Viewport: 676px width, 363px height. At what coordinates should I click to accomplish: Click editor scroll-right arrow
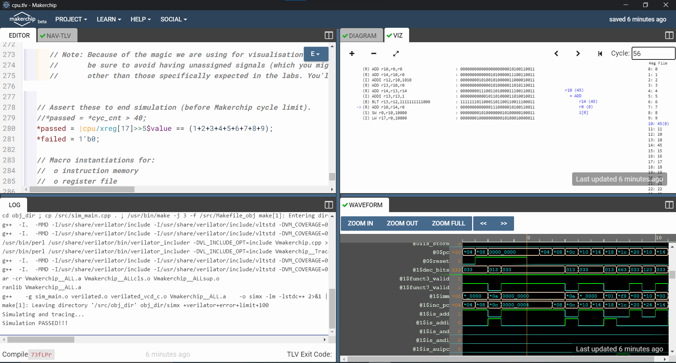click(332, 190)
